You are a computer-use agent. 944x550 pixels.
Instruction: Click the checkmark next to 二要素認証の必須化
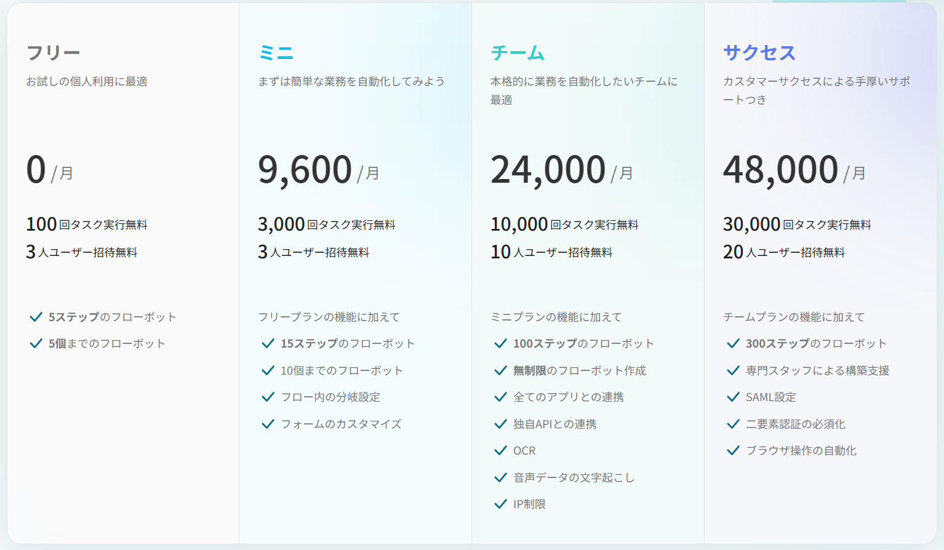coord(733,424)
